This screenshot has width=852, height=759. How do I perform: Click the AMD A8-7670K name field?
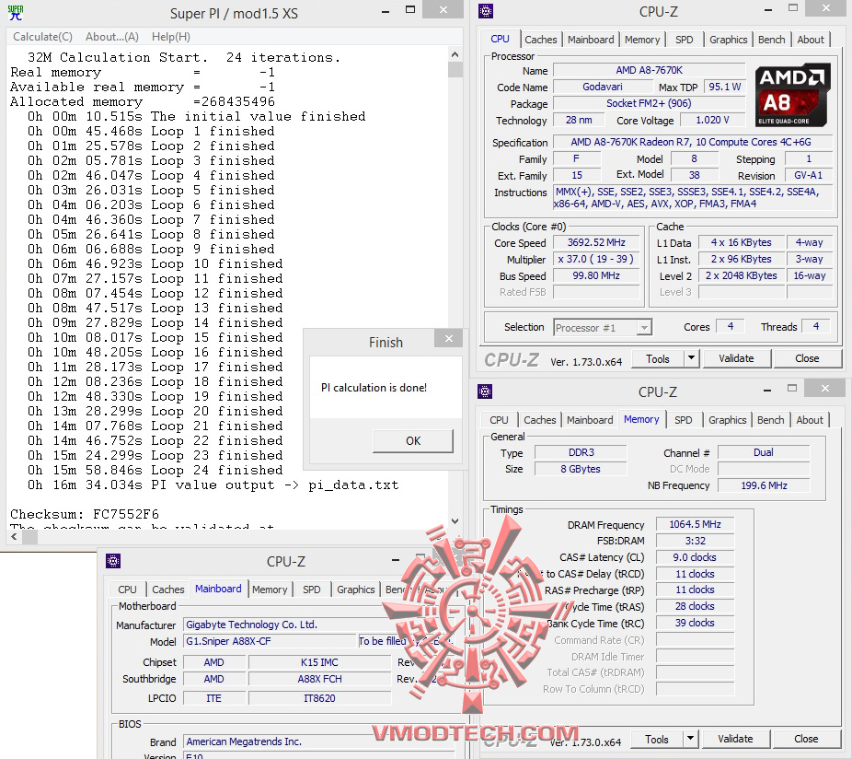(649, 71)
